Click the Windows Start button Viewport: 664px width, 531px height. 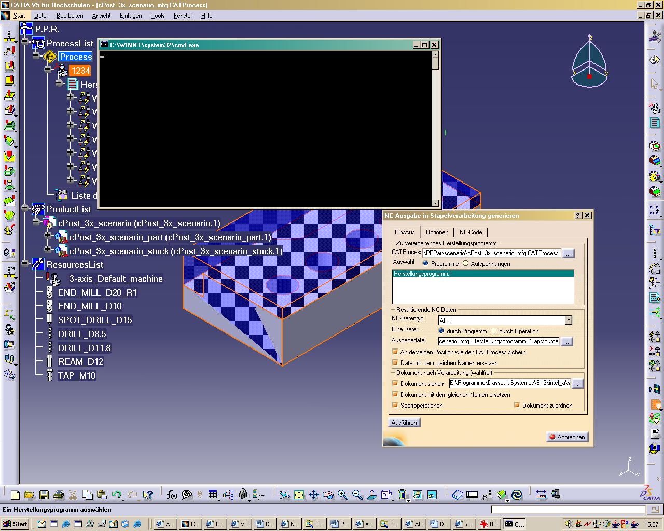click(15, 524)
